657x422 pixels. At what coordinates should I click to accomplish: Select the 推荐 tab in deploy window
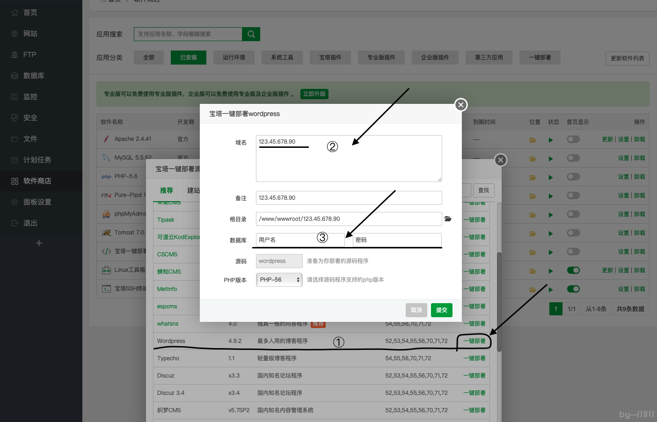(x=167, y=190)
